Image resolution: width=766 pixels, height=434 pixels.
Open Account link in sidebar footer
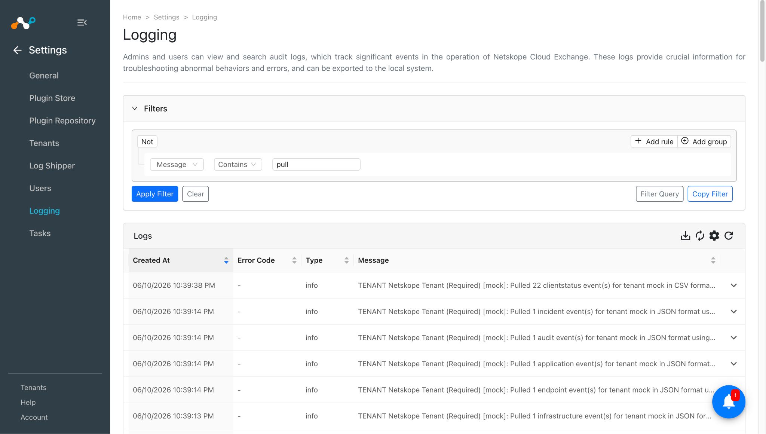[x=34, y=417]
